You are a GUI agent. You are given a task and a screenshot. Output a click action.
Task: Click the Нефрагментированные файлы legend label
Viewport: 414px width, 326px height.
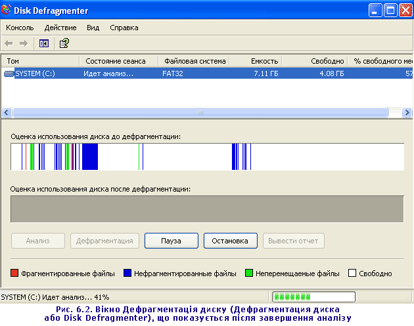[x=185, y=274]
